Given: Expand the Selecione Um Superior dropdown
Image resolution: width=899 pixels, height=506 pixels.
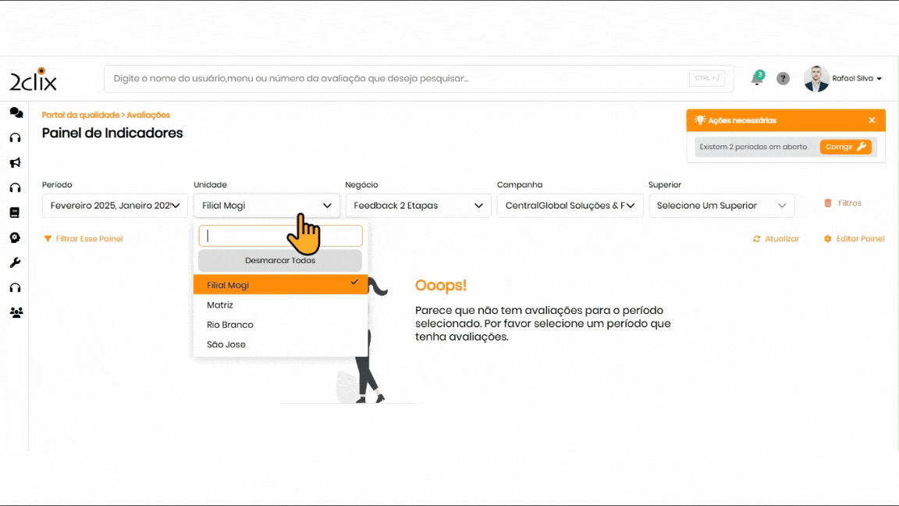Looking at the screenshot, I should [x=721, y=206].
